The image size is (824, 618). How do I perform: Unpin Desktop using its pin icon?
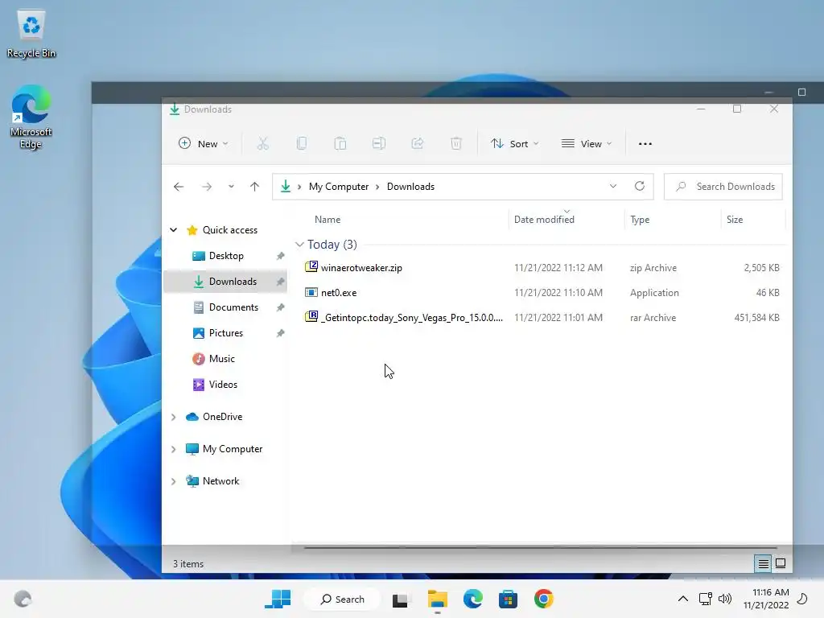click(280, 256)
